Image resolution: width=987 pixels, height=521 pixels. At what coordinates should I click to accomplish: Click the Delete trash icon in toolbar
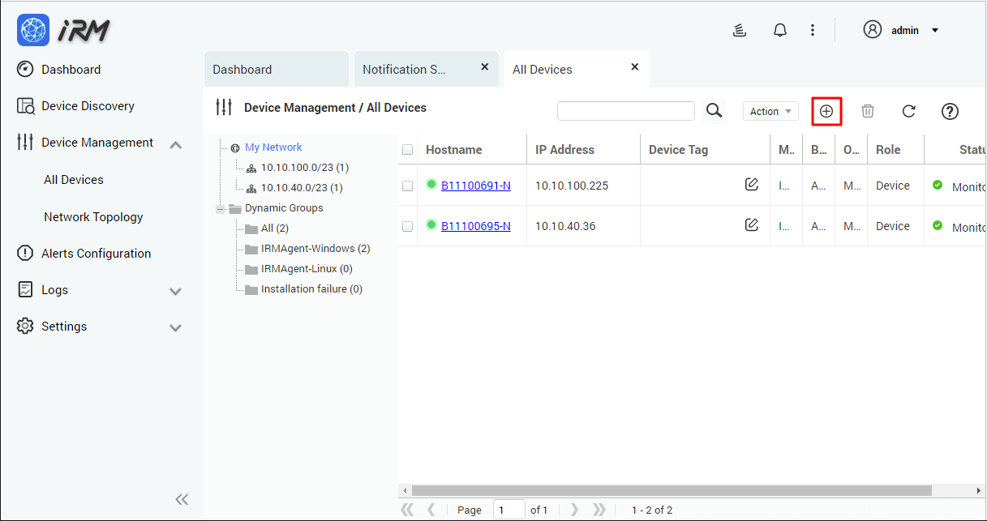point(868,111)
